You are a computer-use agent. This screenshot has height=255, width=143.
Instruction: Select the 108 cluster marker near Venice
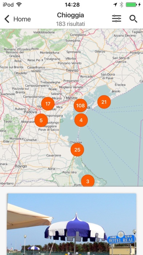coord(81,106)
